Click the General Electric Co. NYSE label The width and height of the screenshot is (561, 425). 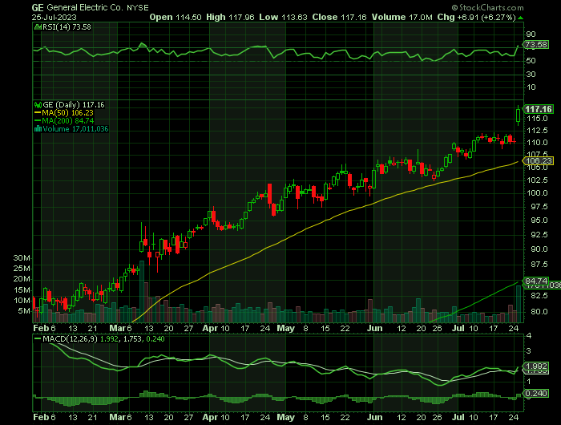[98, 7]
